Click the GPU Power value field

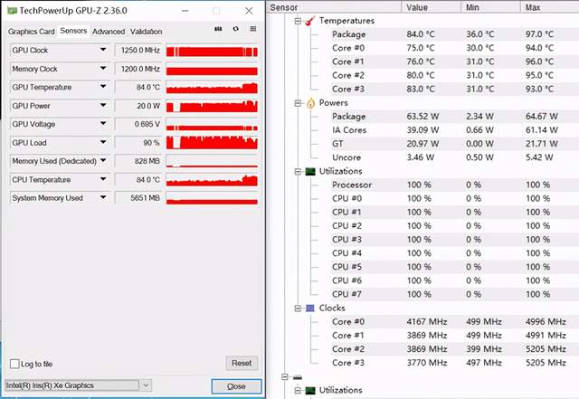click(x=138, y=106)
